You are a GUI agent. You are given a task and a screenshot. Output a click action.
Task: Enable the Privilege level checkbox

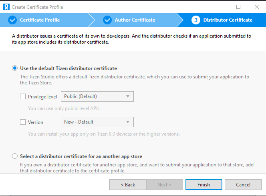pyautogui.click(x=23, y=96)
